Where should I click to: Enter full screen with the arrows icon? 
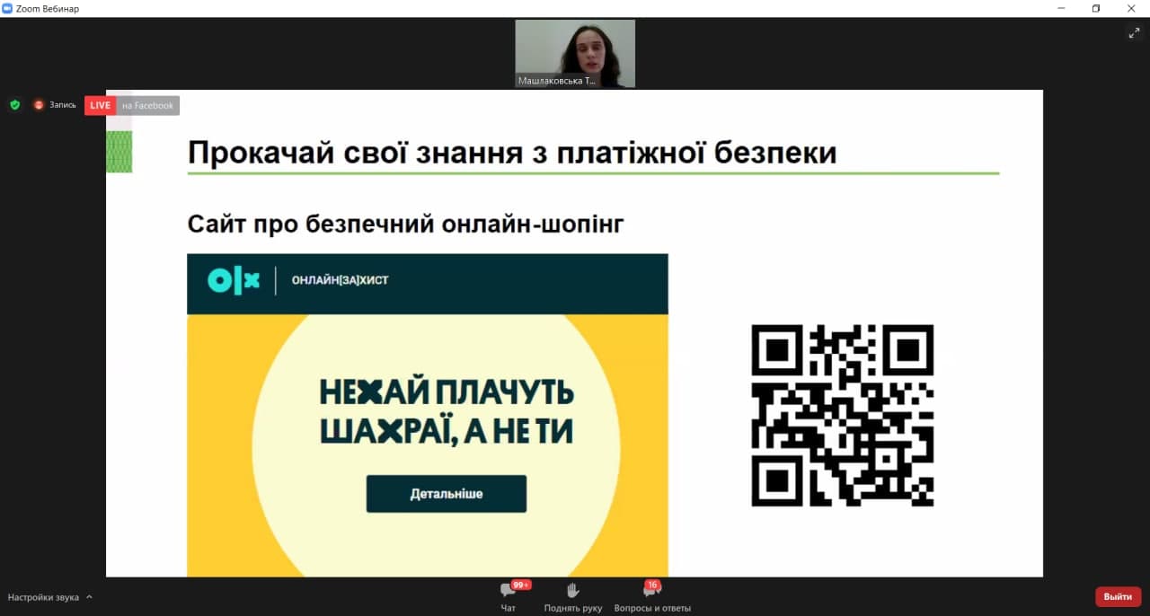[x=1134, y=33]
